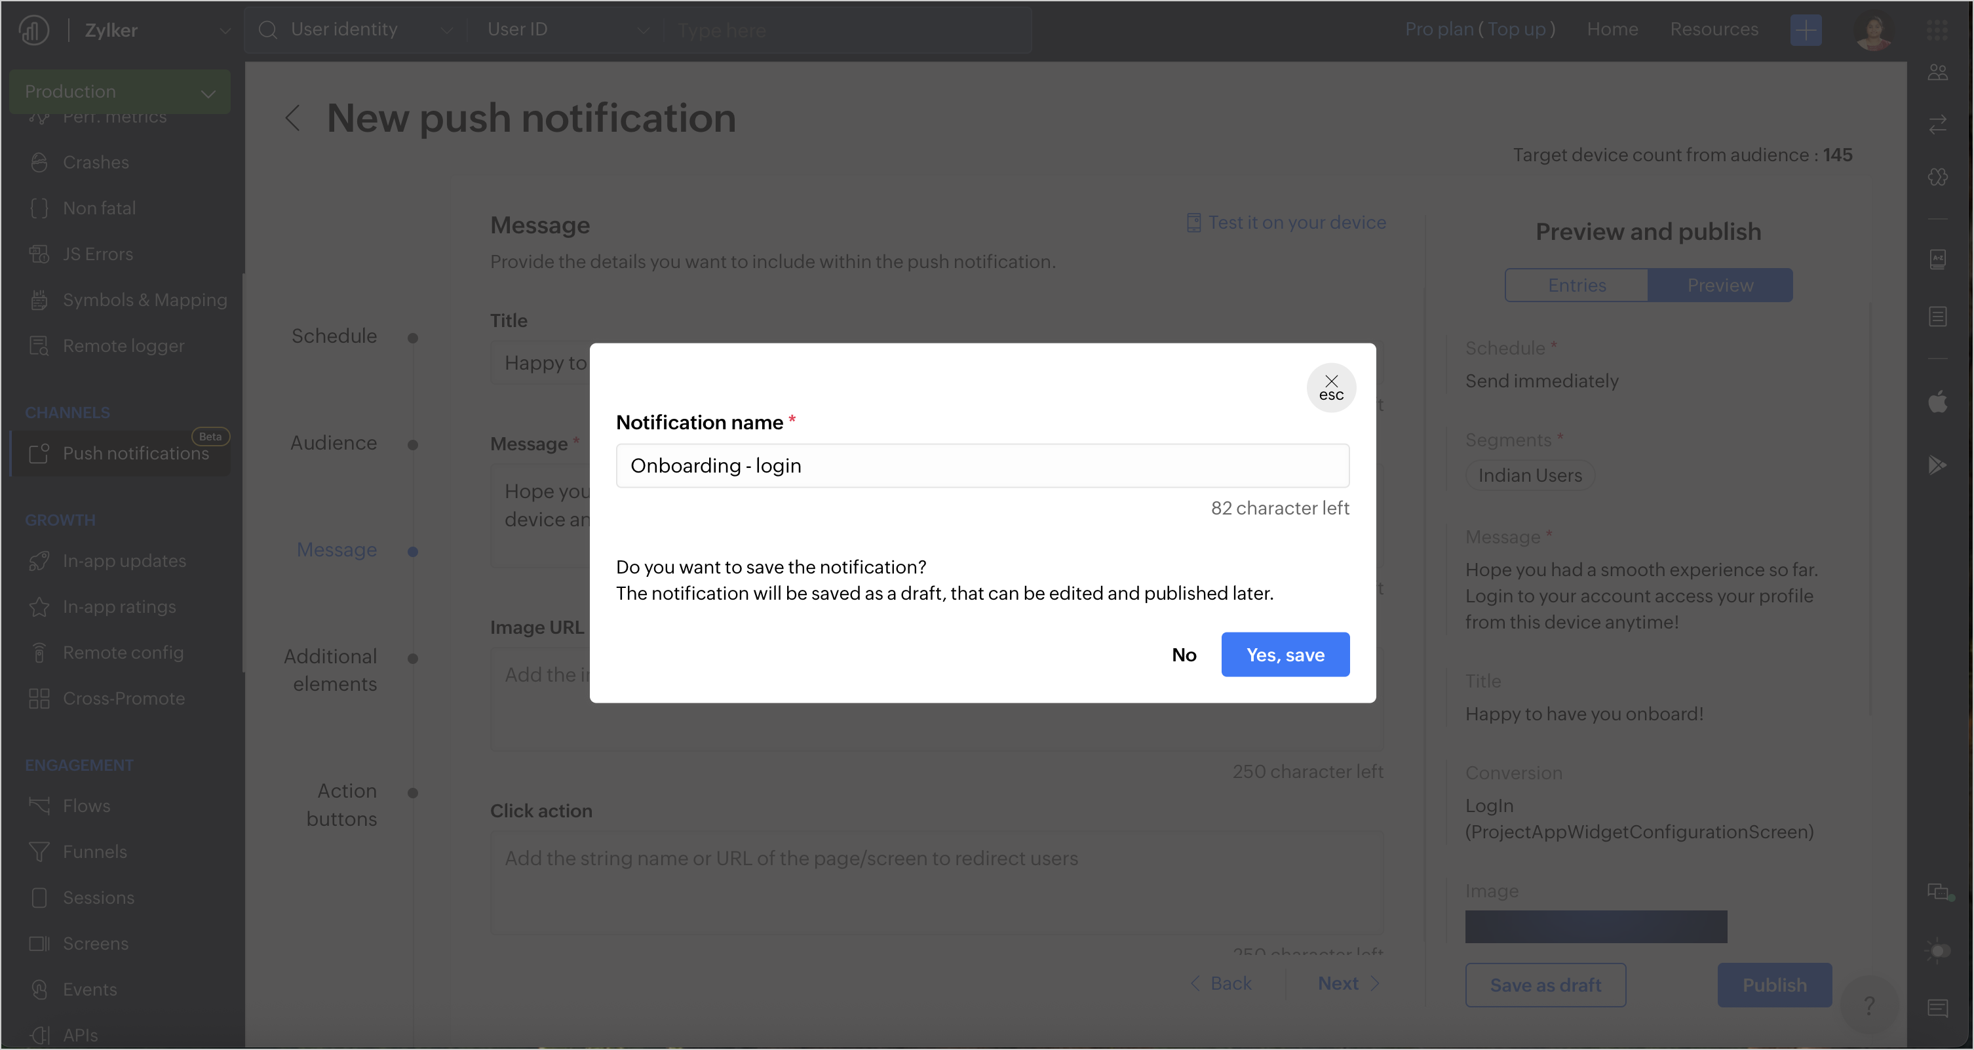Go to Home in top bar
The image size is (1974, 1050).
(x=1612, y=29)
